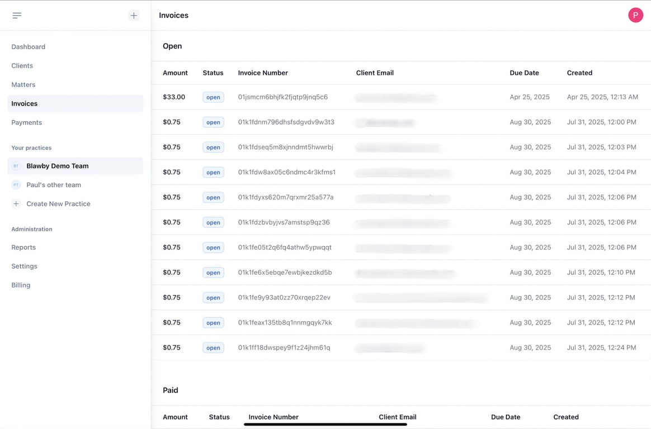This screenshot has width=651, height=429.
Task: Click the Paid section heading
Action: pos(170,390)
